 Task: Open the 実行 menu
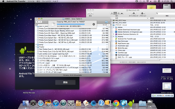[x=38, y=1]
